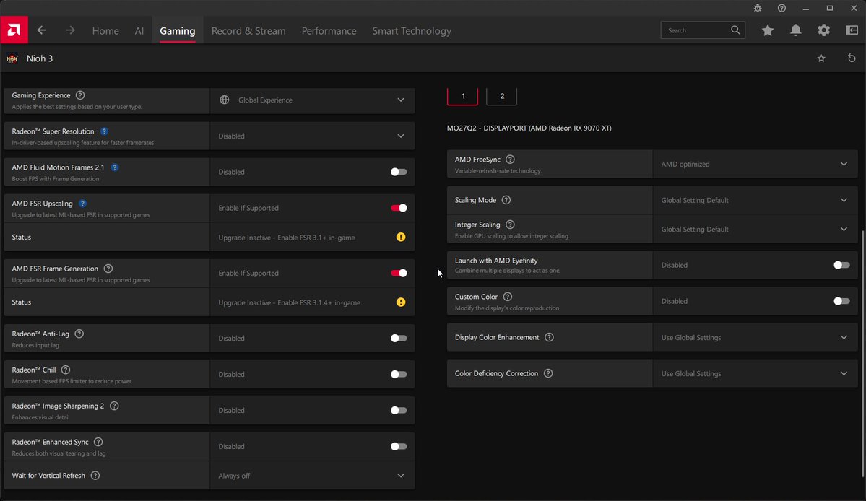Show help for Radeon Image Sharpening 2
This screenshot has width=866, height=501.
114,406
